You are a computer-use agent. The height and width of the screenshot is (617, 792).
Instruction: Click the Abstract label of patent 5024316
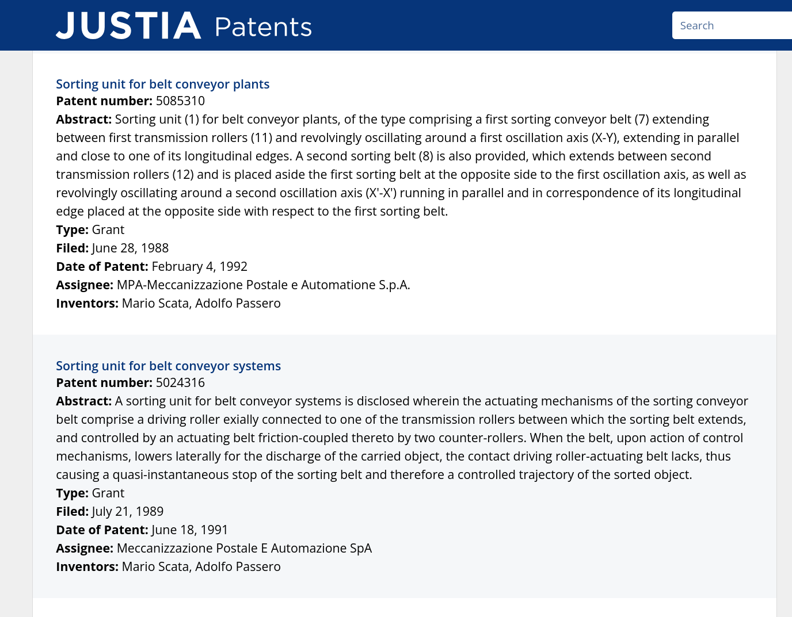point(83,401)
